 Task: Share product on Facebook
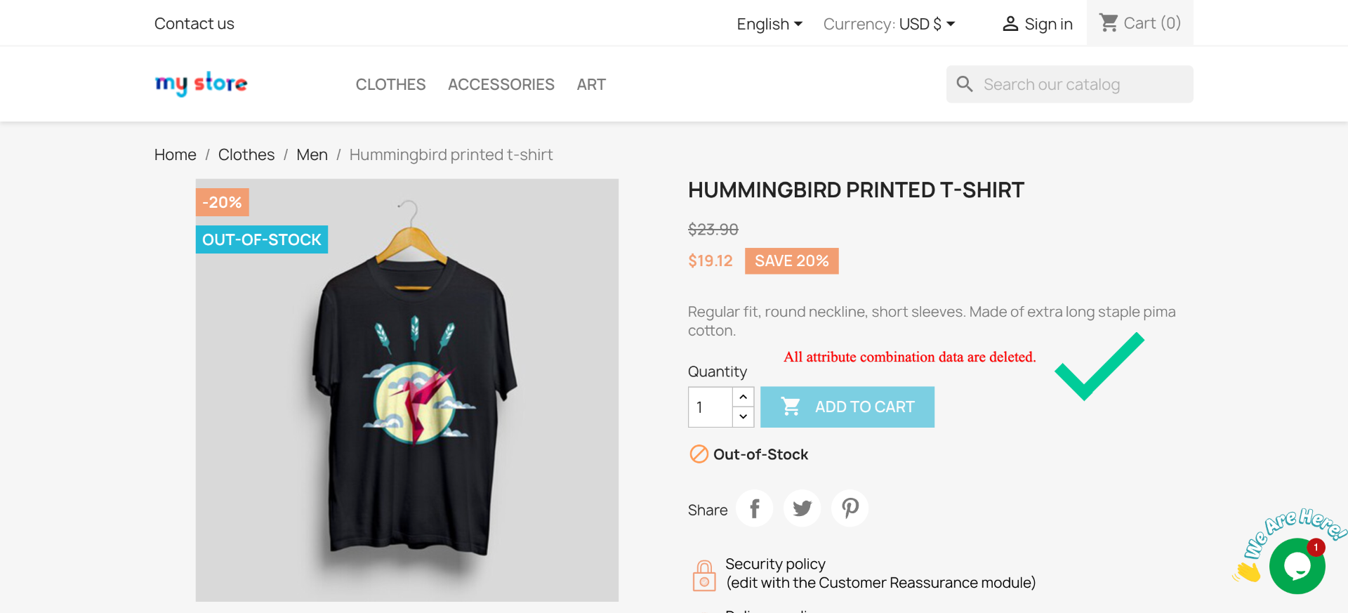[x=755, y=508]
